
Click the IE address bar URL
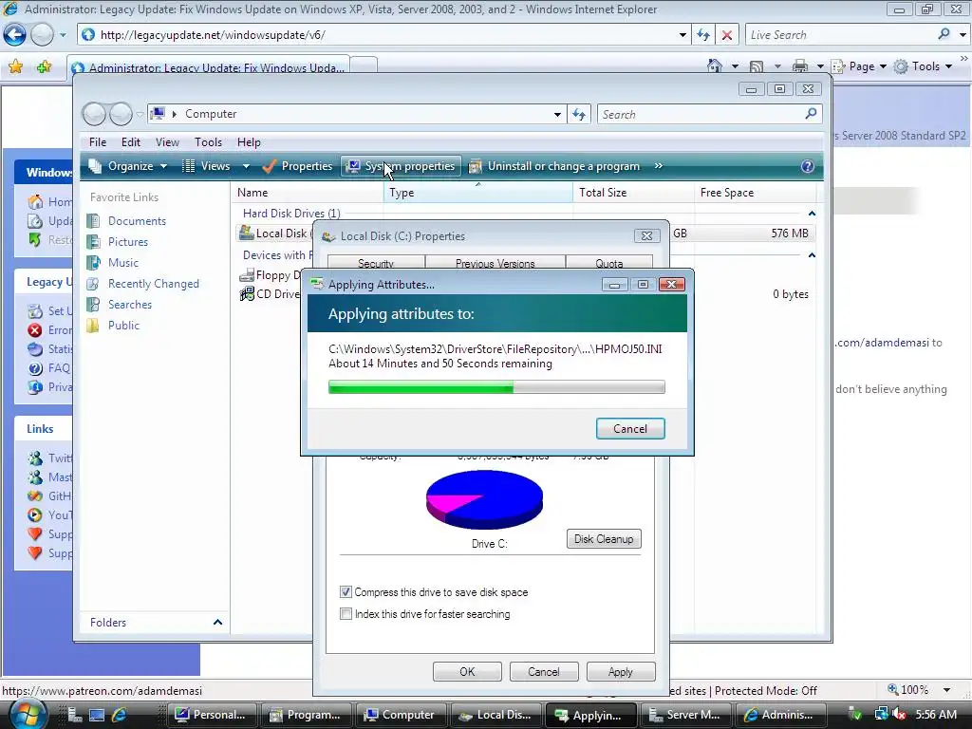click(213, 35)
